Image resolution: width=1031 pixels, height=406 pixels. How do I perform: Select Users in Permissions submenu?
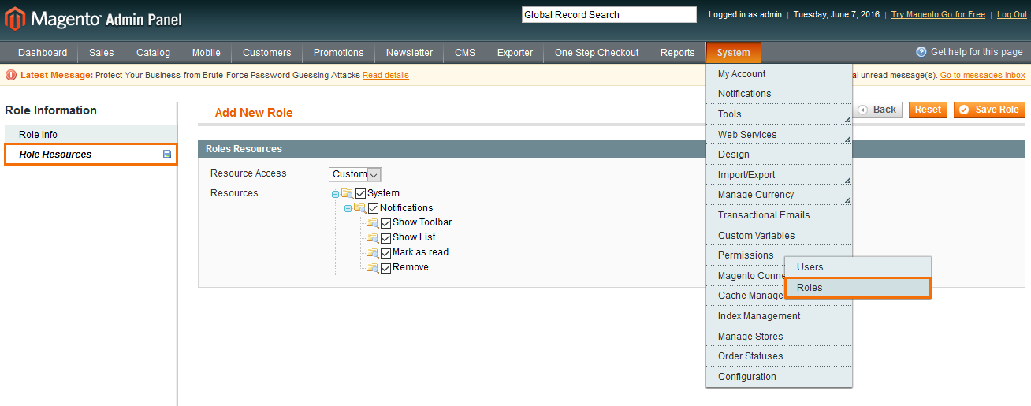(x=858, y=267)
